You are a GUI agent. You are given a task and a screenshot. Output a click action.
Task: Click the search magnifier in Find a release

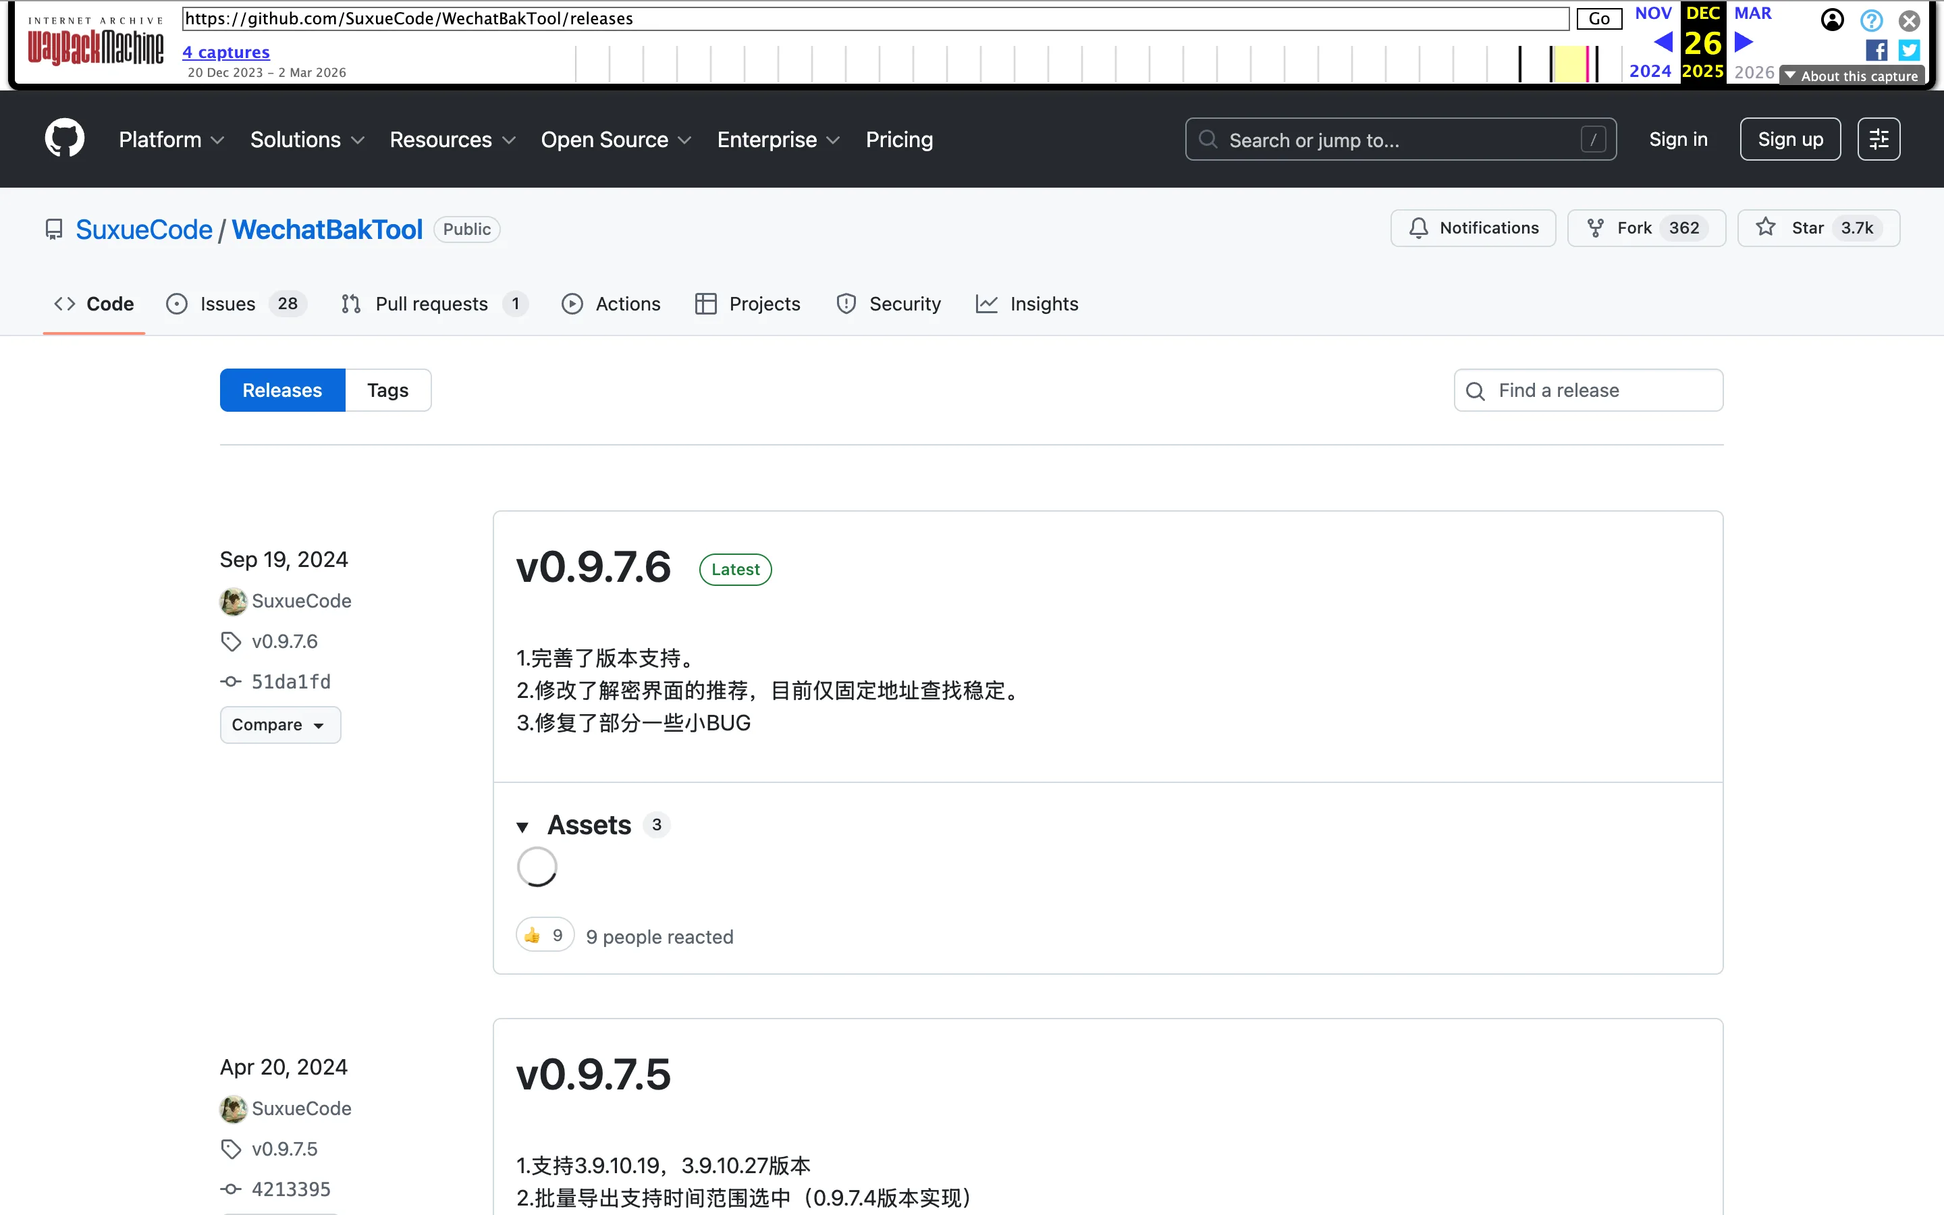[1476, 391]
